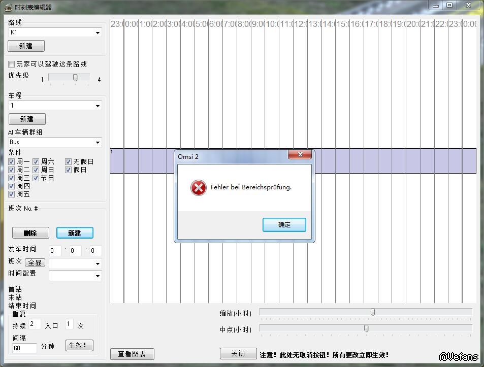Uncheck the 周二 checkbox

point(11,170)
